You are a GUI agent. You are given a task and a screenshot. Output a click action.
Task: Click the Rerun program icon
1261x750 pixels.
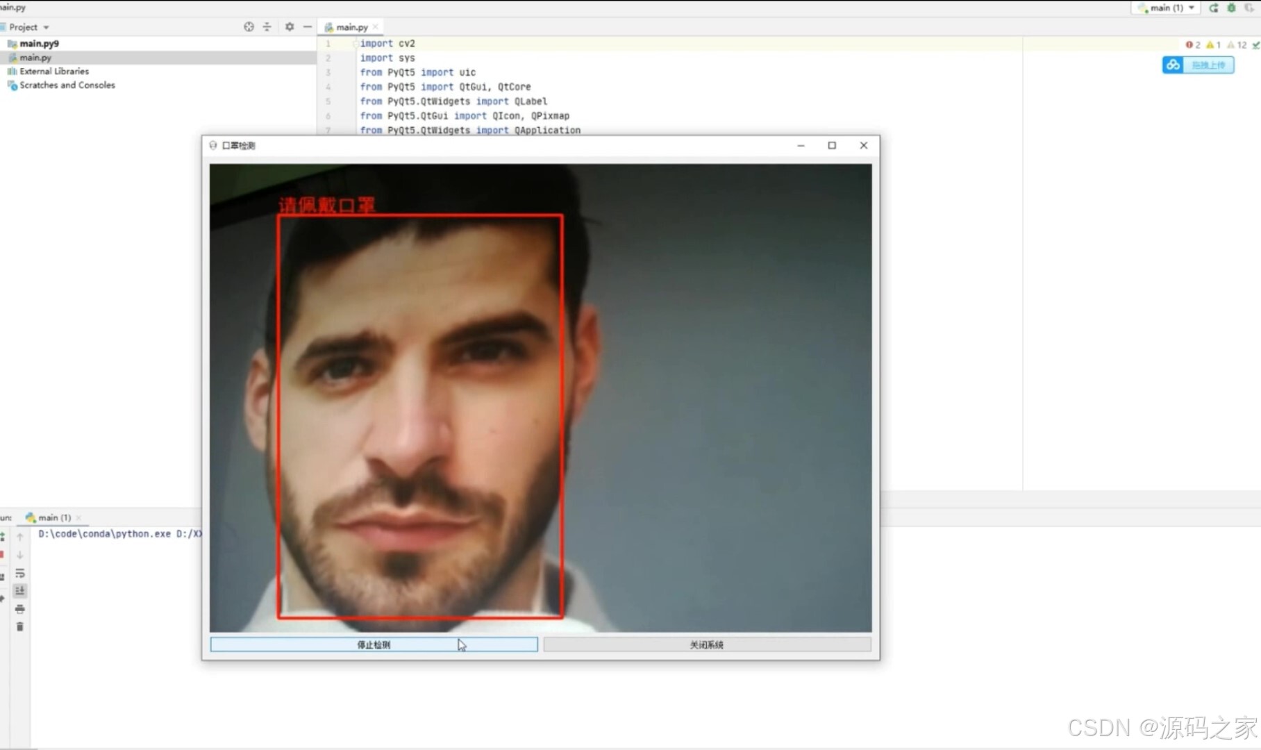1213,8
